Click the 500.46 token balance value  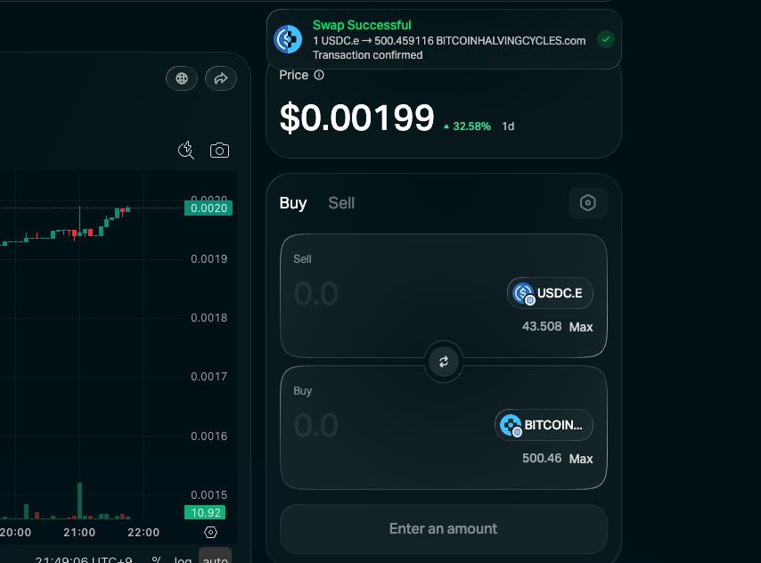[542, 459]
